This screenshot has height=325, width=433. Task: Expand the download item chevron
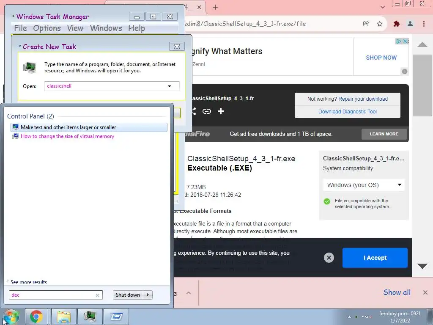[x=189, y=293]
